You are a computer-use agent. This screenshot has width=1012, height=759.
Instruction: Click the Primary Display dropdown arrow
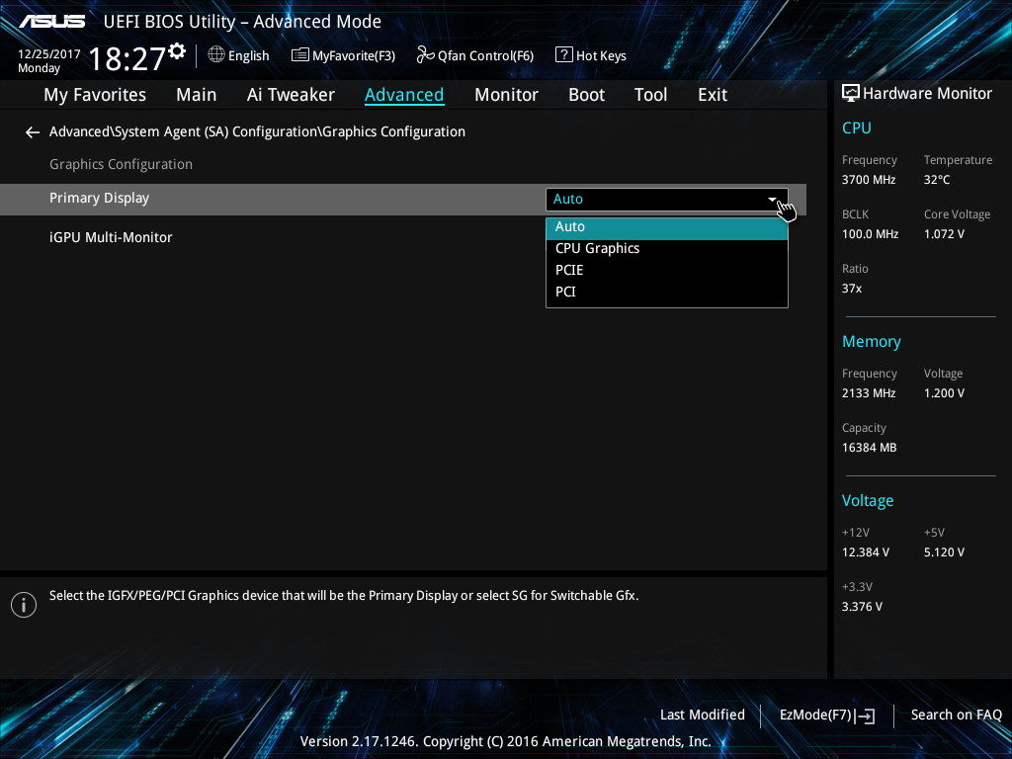[772, 200]
